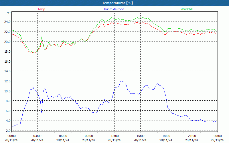Select the blue 'Punto de rocío' legend label
The image size is (229, 143).
114,9
